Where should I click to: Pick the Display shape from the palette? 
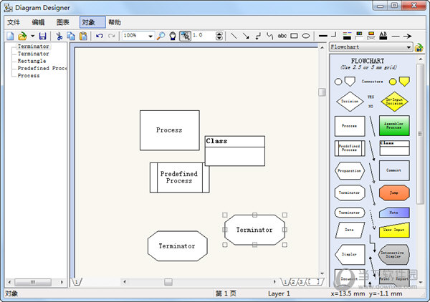click(x=350, y=254)
